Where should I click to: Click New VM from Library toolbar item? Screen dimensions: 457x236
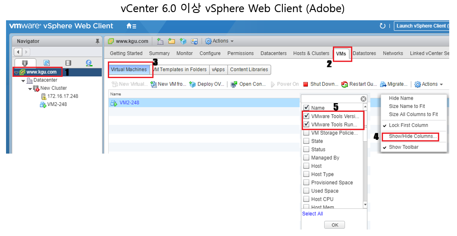168,84
